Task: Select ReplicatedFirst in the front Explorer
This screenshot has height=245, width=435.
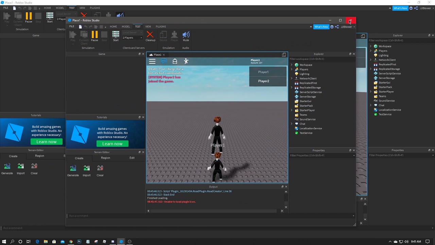Action: tap(308, 83)
